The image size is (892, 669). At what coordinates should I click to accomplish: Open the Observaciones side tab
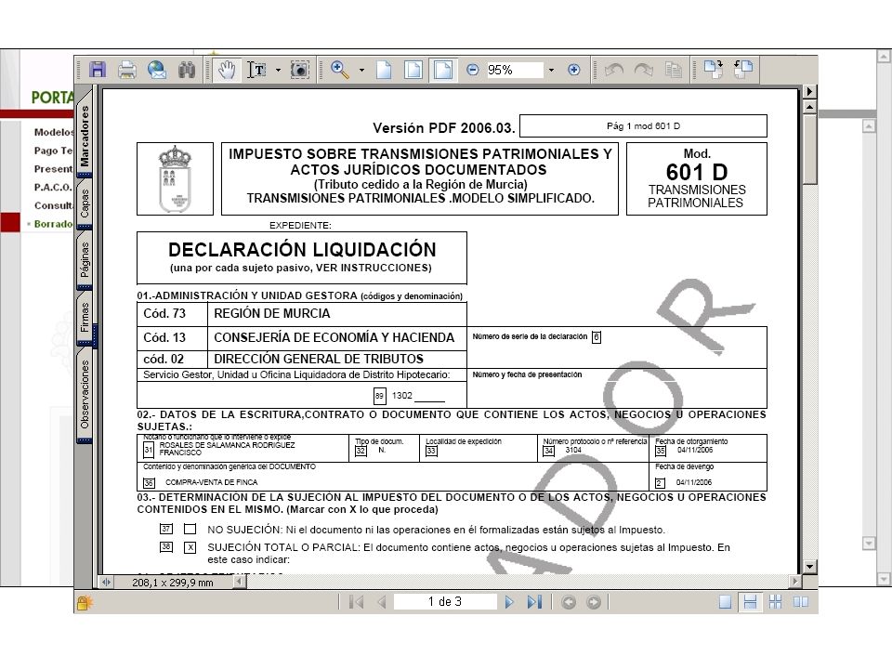[85, 394]
